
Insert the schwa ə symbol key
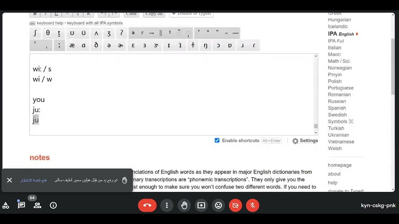coord(109,45)
